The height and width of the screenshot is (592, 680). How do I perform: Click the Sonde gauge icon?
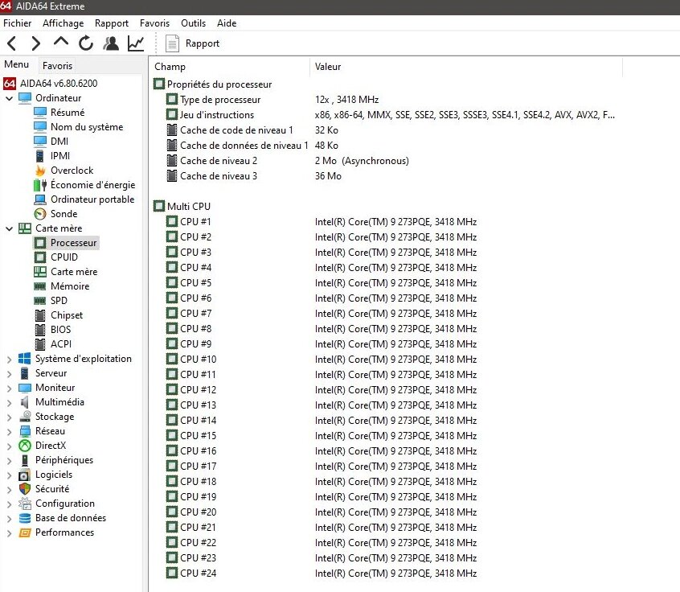pyautogui.click(x=40, y=214)
